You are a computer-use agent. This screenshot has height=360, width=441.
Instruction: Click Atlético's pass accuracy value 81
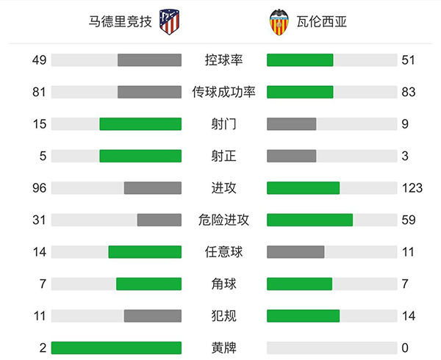click(40, 92)
